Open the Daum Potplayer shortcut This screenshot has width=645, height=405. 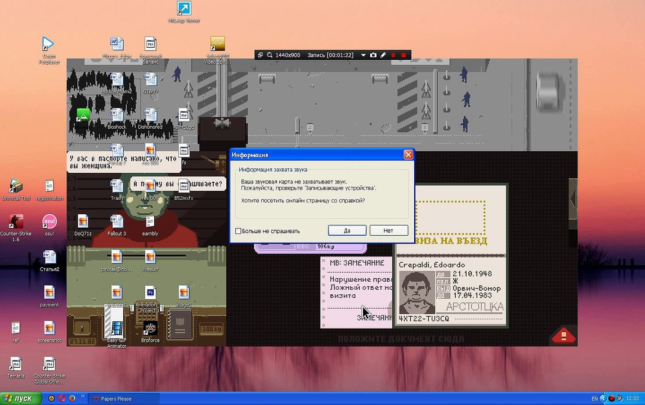coord(48,50)
